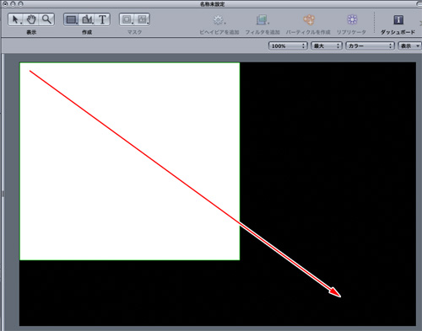Open the カラー channels dropdown
Viewport: 422px width, 331px height.
pos(370,45)
